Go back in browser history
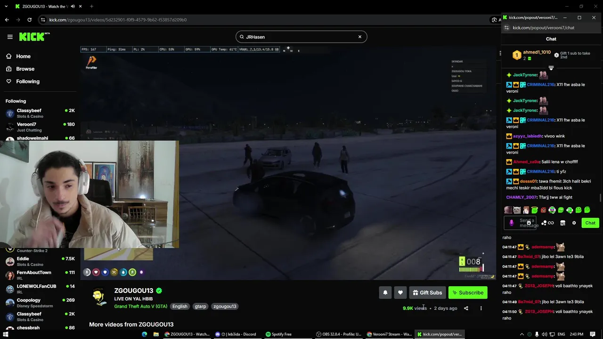 pyautogui.click(x=7, y=20)
